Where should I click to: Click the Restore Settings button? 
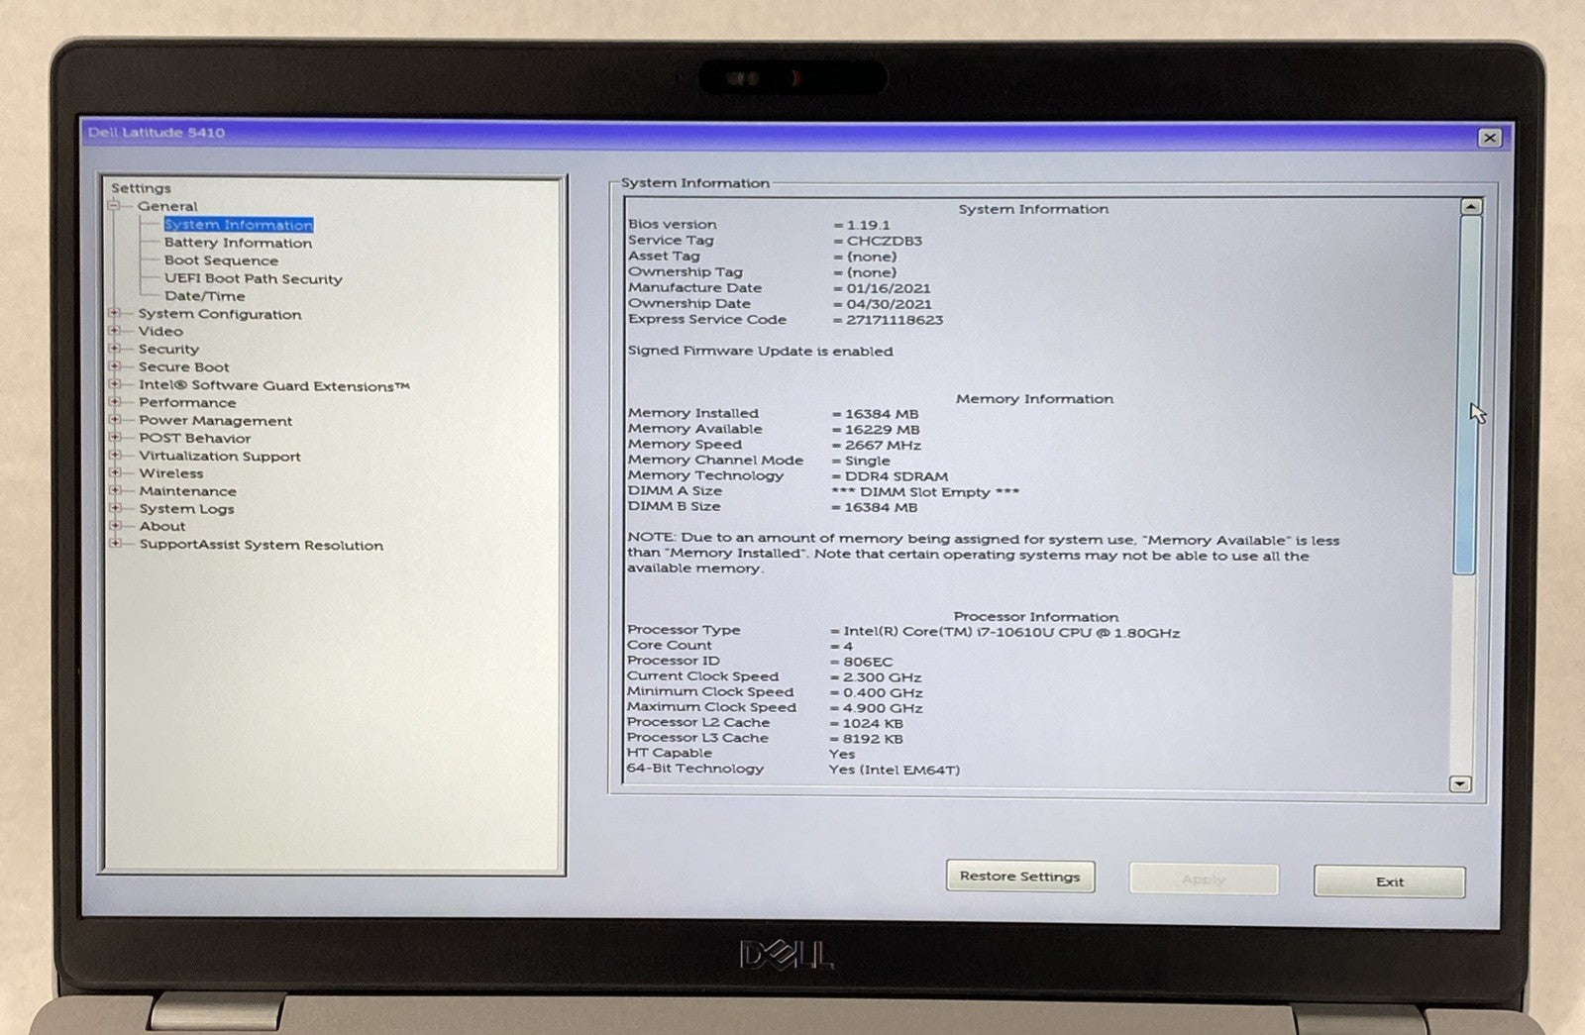click(x=1019, y=877)
